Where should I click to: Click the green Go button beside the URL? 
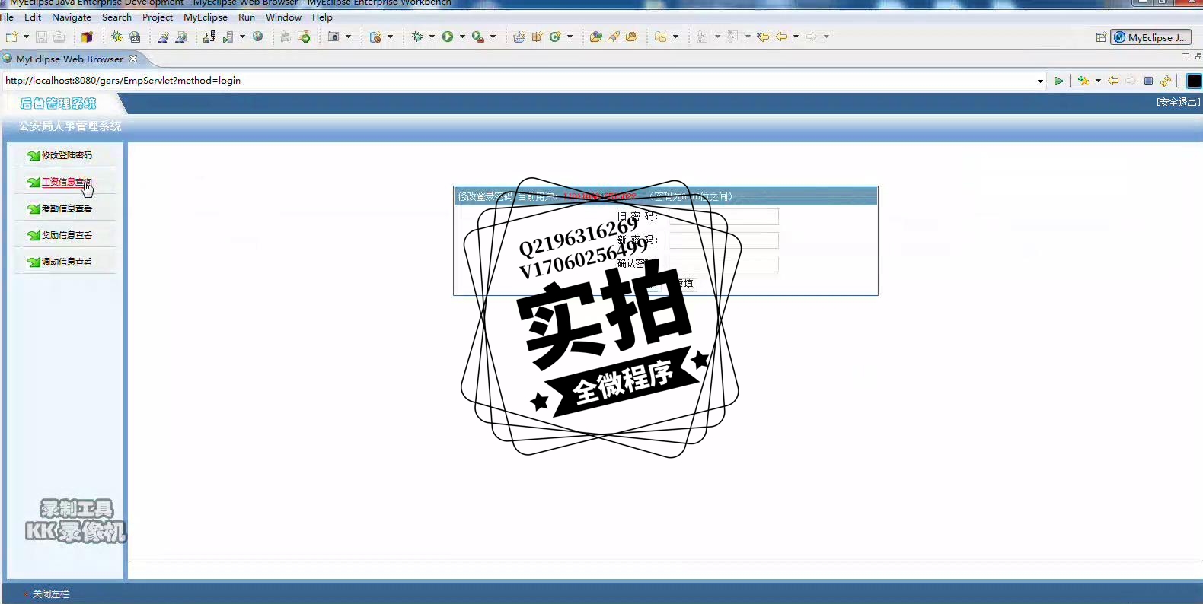(1058, 81)
